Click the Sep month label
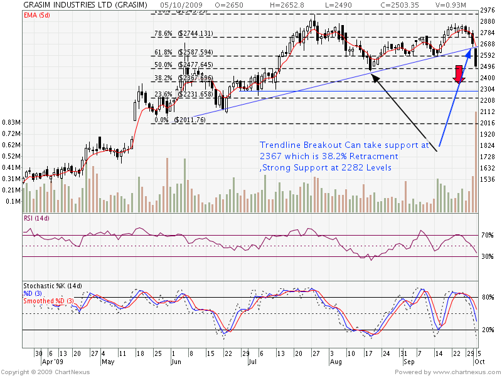The width and height of the screenshot is (502, 376). 409,362
